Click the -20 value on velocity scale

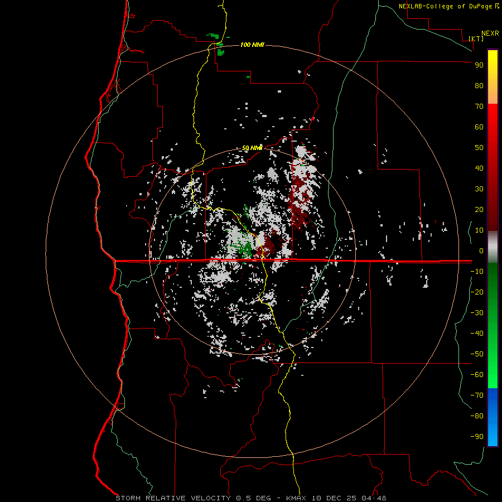click(x=477, y=292)
